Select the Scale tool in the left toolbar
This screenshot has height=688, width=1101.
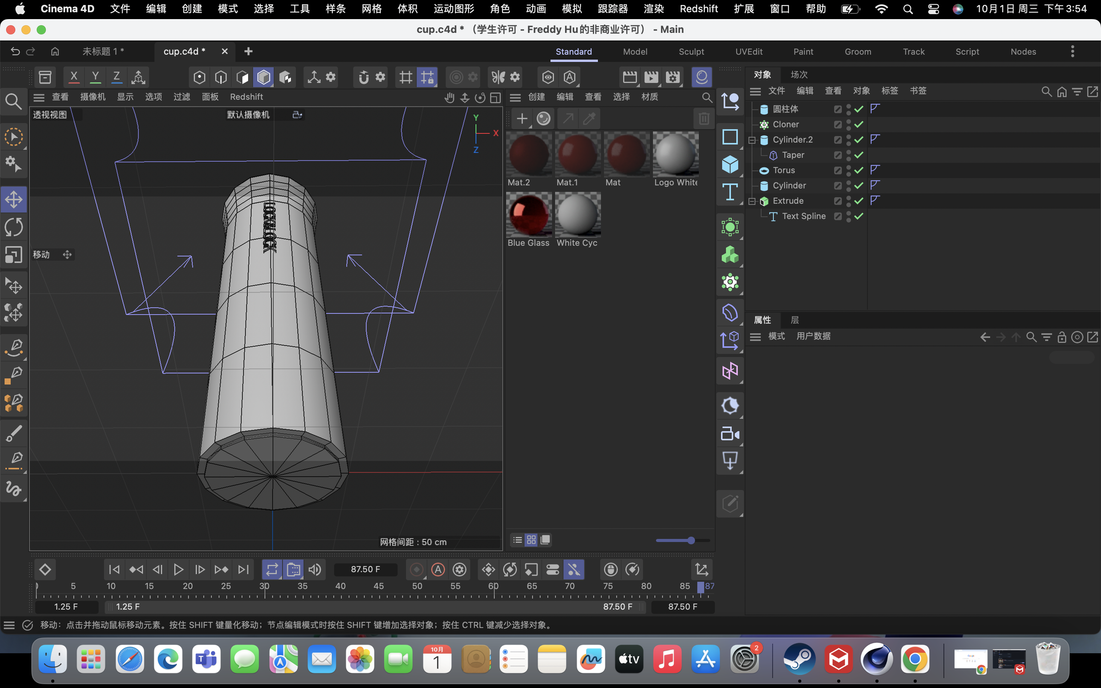tap(14, 255)
